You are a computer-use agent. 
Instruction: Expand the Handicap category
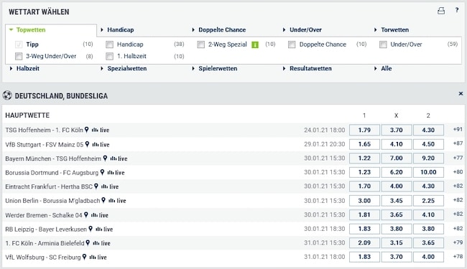(x=117, y=29)
